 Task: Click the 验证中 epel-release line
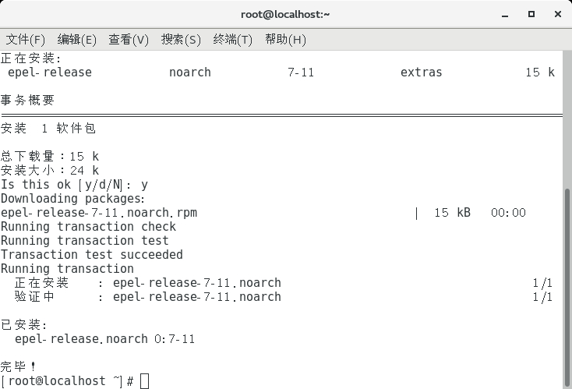148,297
